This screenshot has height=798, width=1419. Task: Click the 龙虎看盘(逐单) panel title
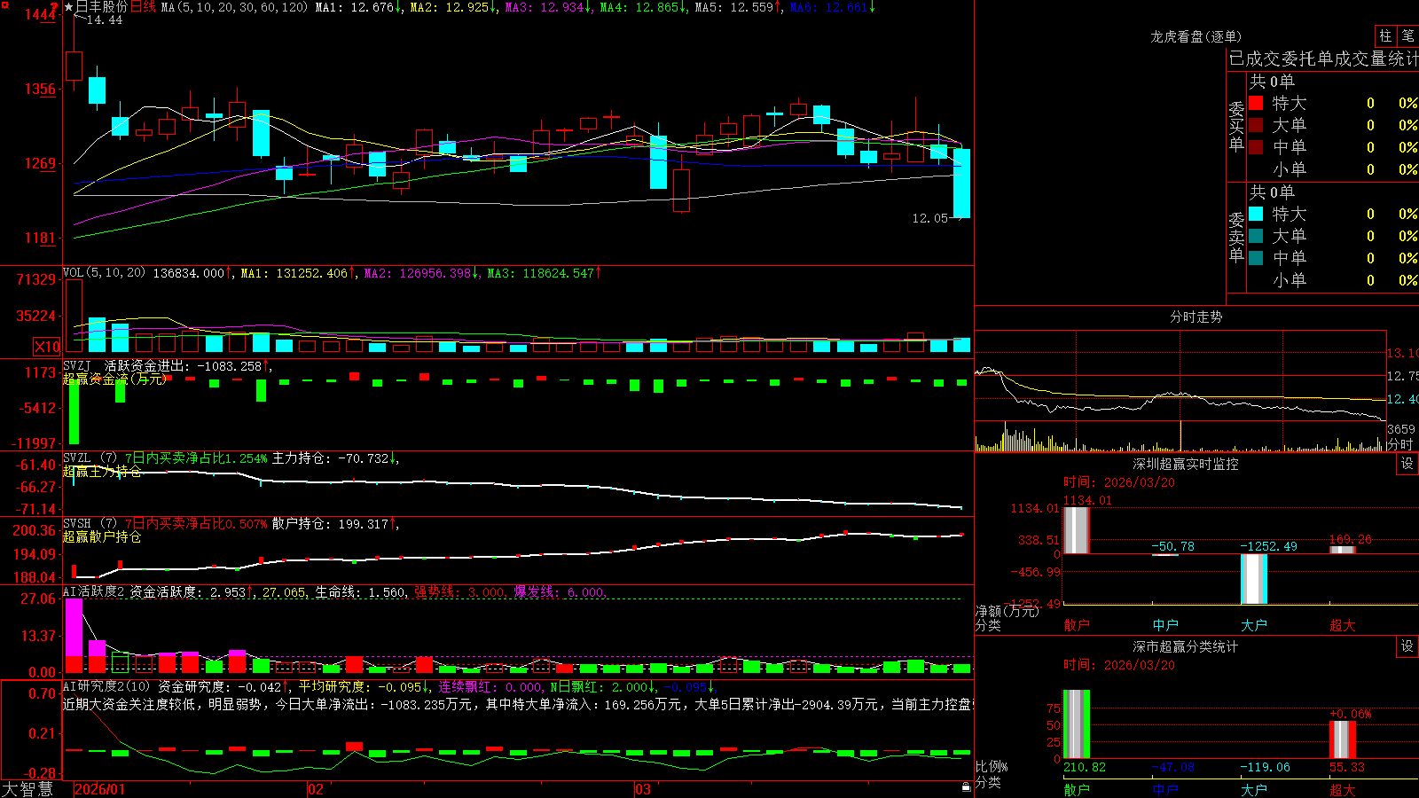click(1196, 36)
